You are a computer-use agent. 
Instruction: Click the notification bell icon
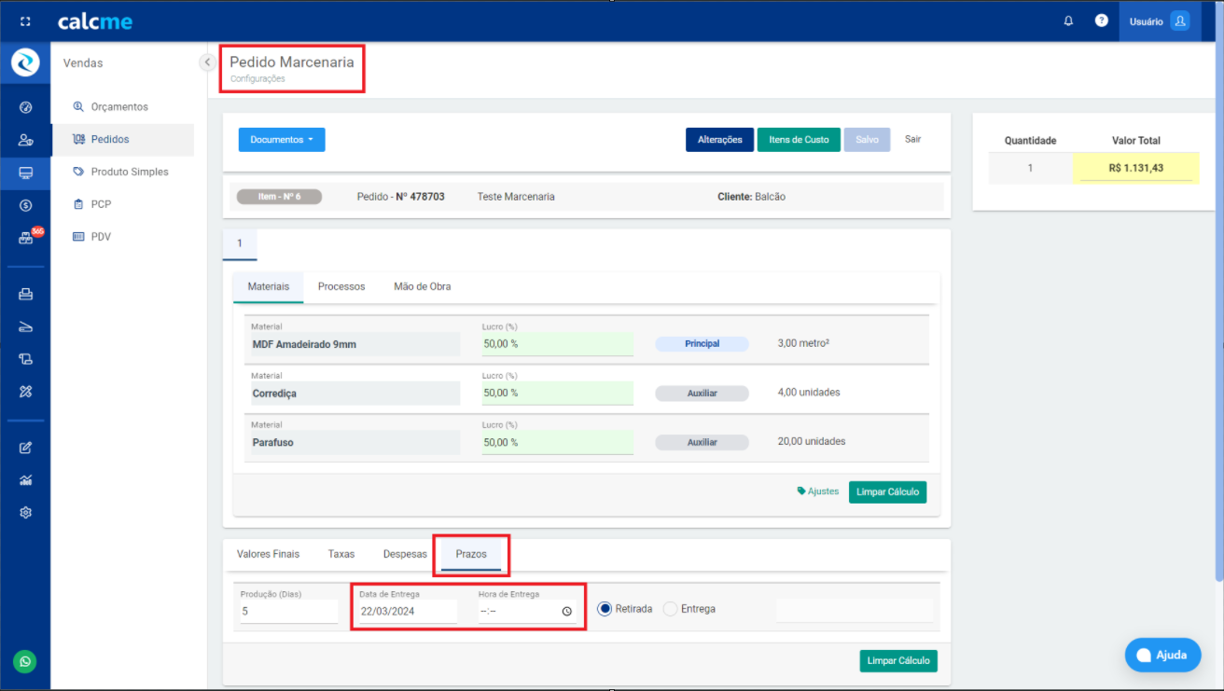(x=1068, y=21)
